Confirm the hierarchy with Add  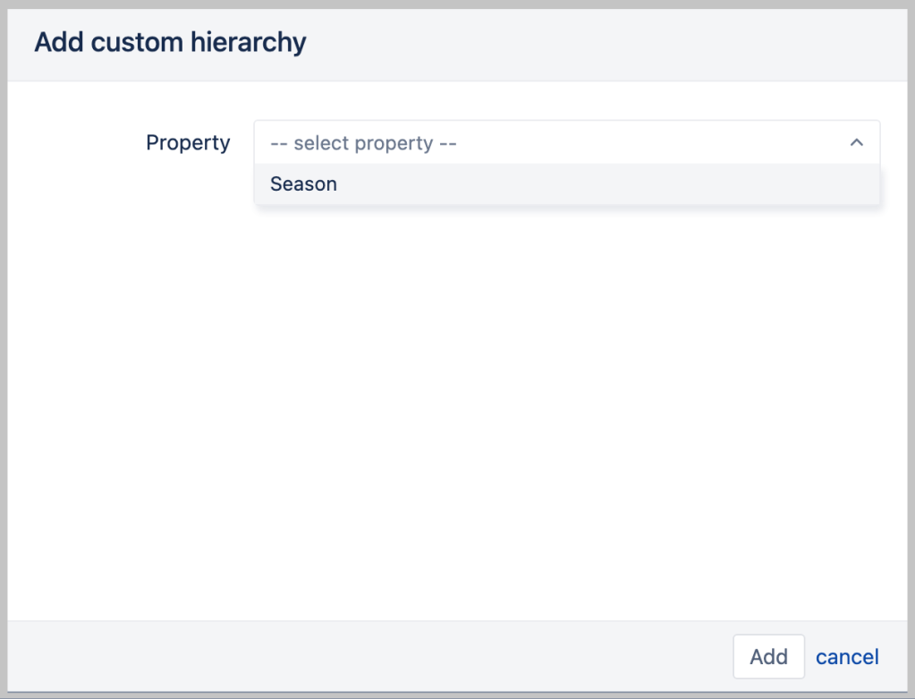click(768, 657)
